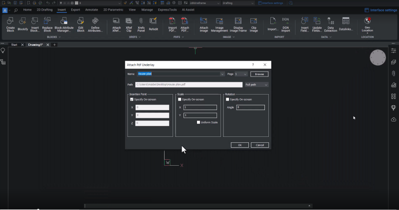The height and width of the screenshot is (210, 399).
Task: Activate the XRef Clip tool
Action: (129, 24)
